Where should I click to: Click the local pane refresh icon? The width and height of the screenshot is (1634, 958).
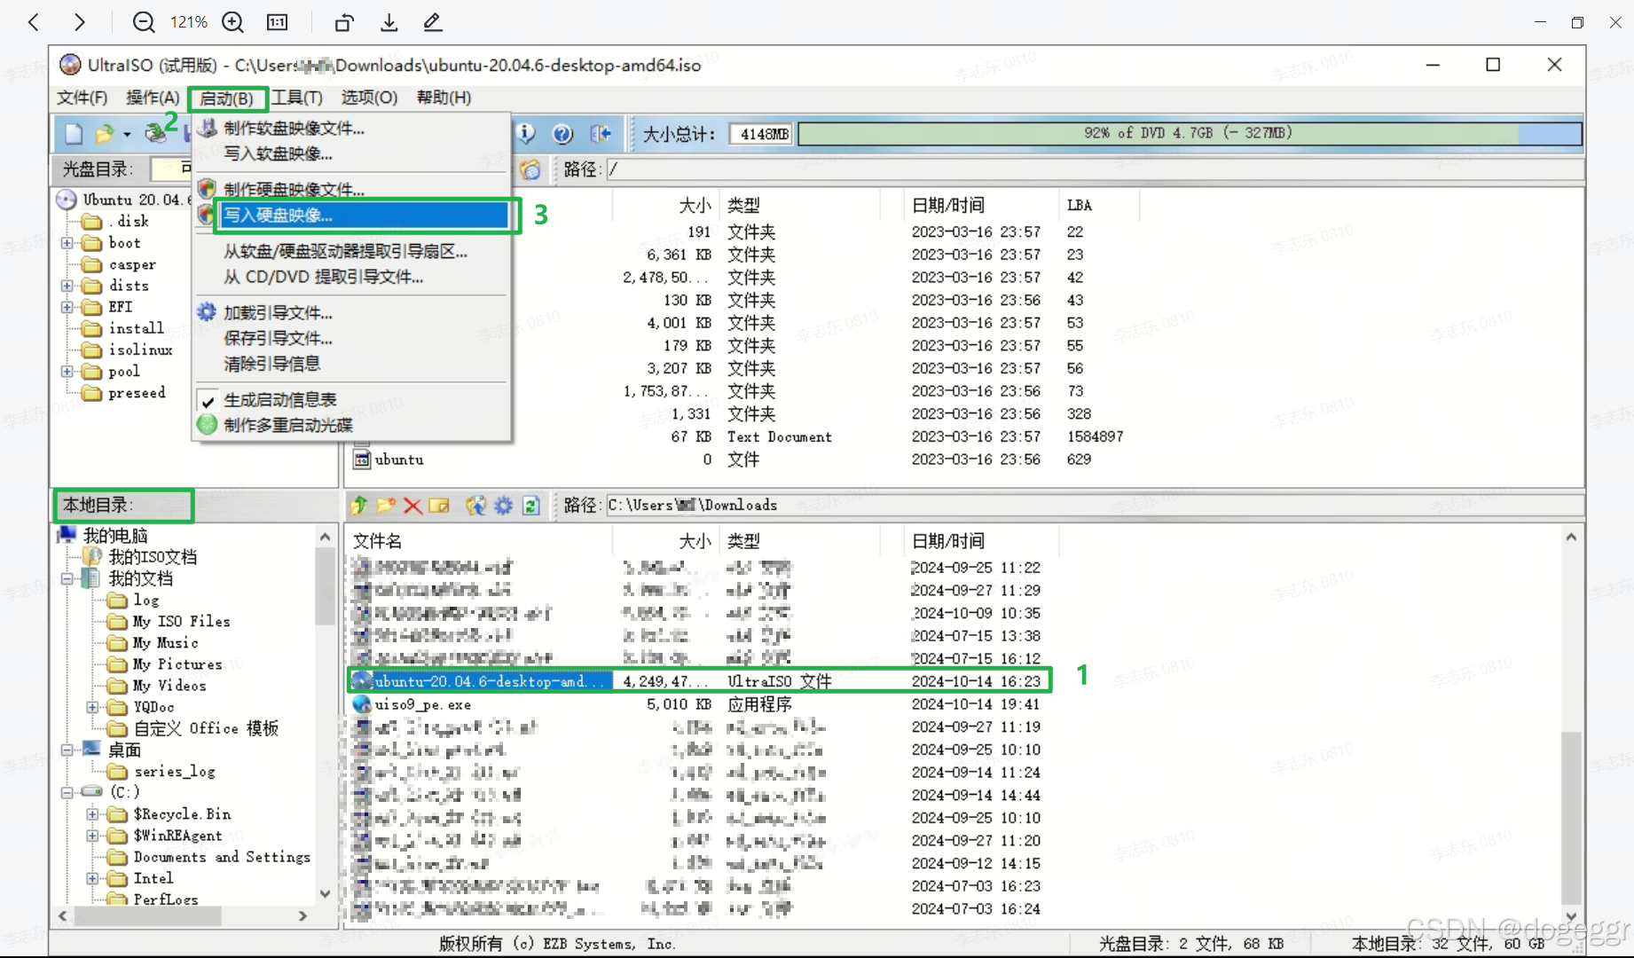pos(530,506)
